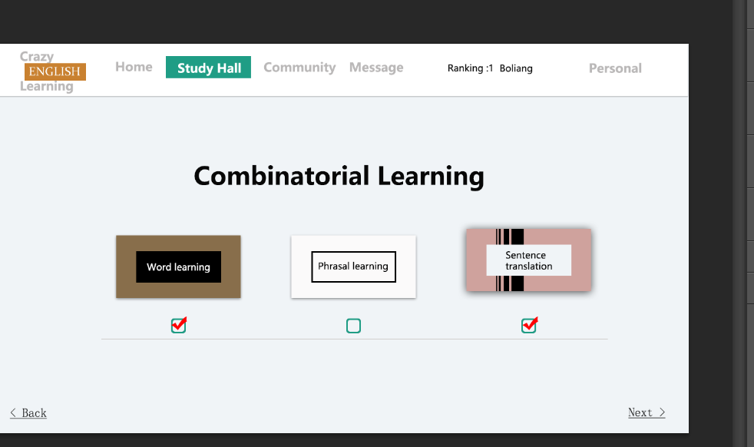Uncheck the Word learning checkbox
Image resolution: width=754 pixels, height=447 pixels.
[x=178, y=326]
